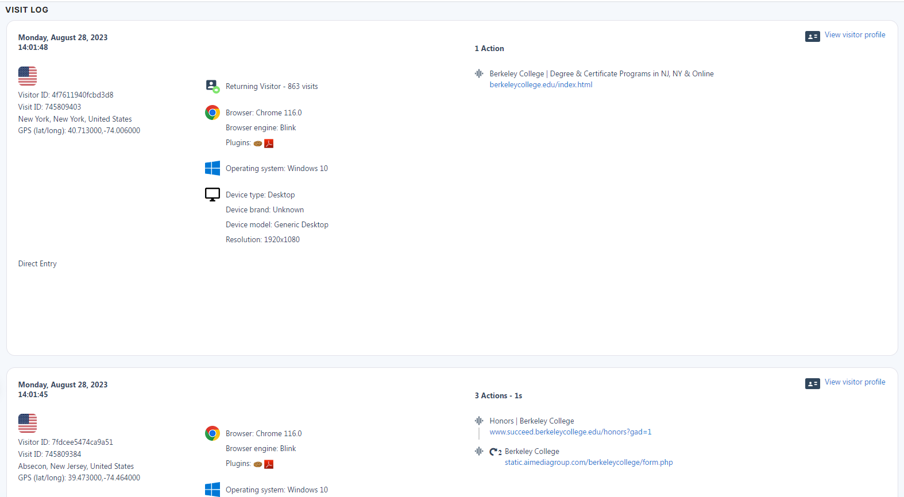This screenshot has width=904, height=497.
Task: Open View visitor profile for the Absecon visit
Action: point(855,382)
